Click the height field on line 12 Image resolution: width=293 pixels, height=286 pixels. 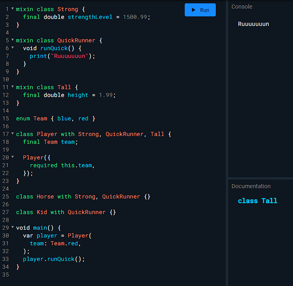(78, 95)
